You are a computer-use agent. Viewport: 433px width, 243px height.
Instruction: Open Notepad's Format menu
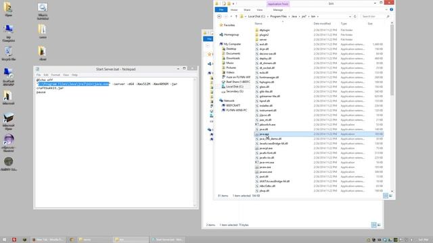point(55,75)
